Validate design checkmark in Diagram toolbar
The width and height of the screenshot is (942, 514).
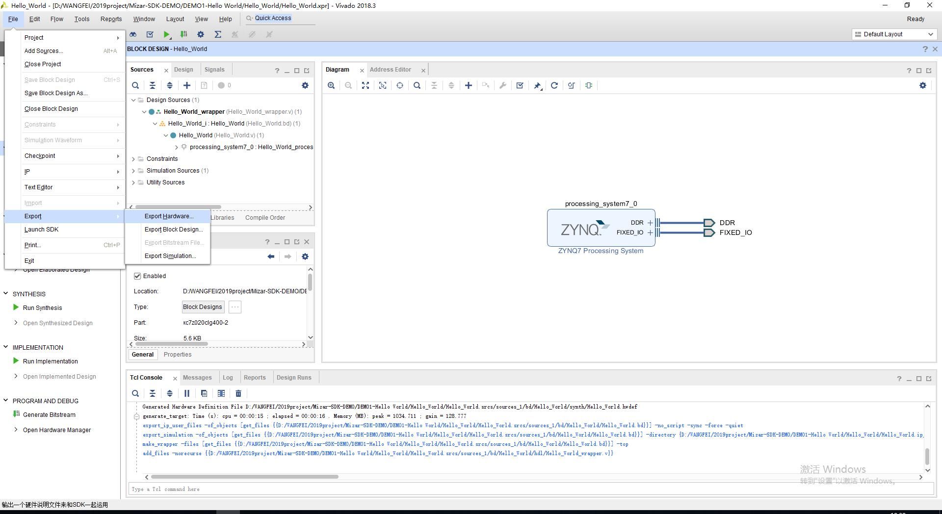[x=520, y=85]
